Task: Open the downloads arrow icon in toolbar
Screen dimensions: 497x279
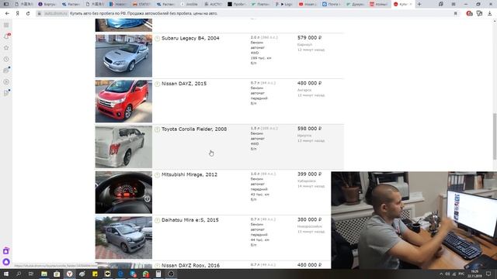Action: pyautogui.click(x=490, y=13)
